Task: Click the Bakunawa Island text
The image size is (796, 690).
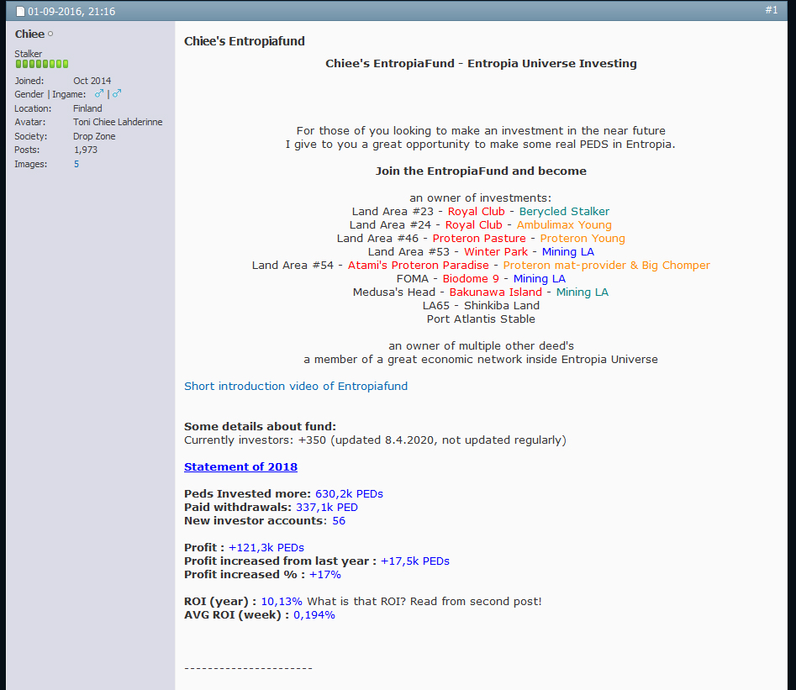Action: (495, 292)
